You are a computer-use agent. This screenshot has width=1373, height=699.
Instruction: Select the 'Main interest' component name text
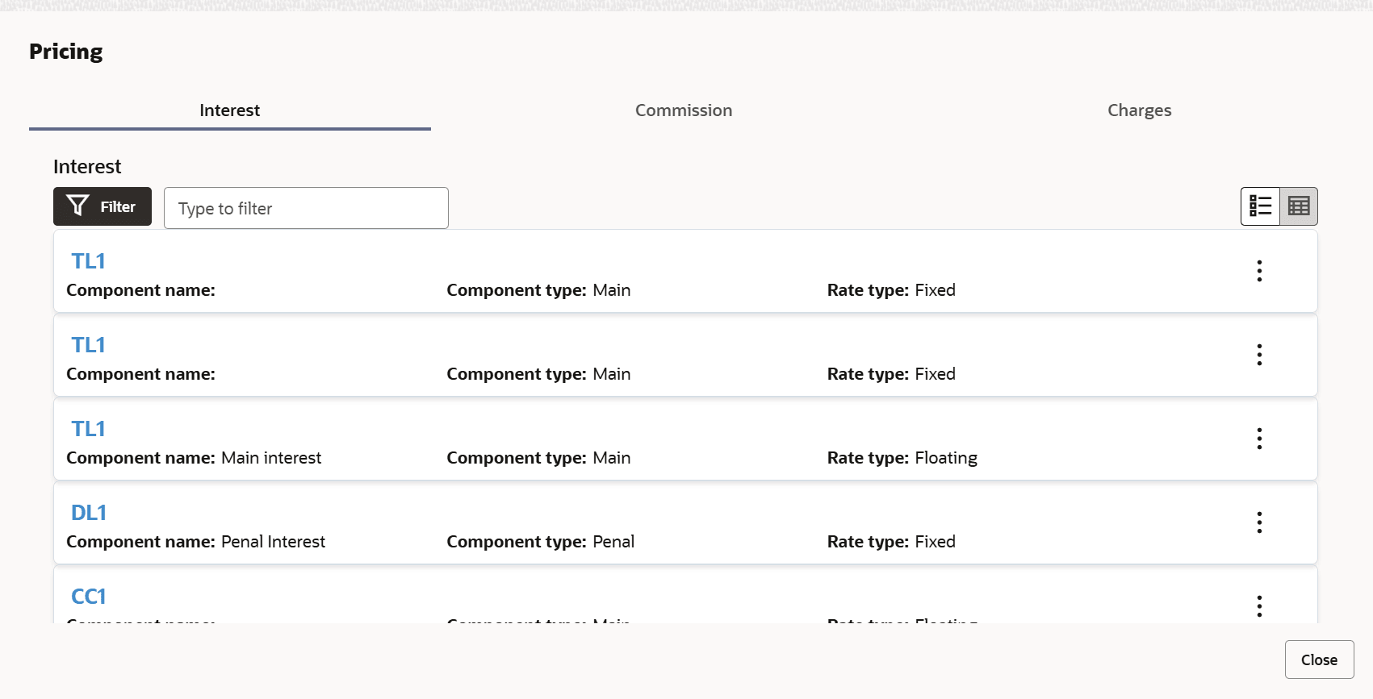point(271,458)
